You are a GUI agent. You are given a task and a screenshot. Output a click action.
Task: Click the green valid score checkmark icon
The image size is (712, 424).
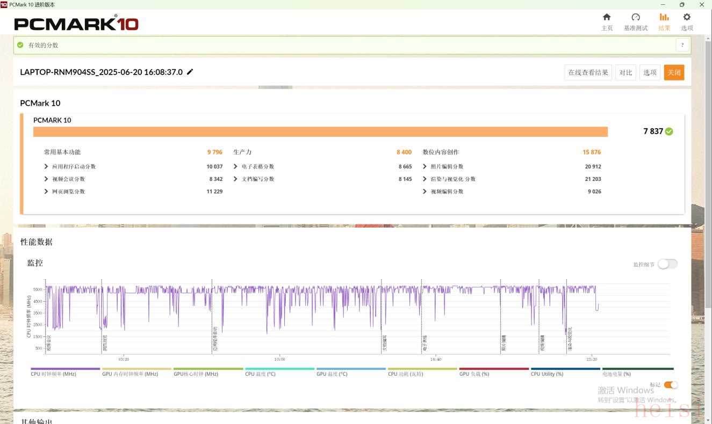(20, 45)
